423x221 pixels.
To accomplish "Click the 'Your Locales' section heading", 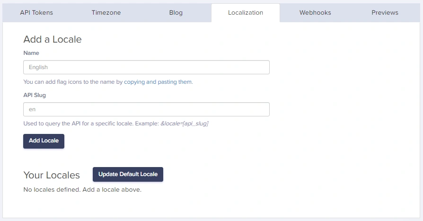I will (52, 175).
